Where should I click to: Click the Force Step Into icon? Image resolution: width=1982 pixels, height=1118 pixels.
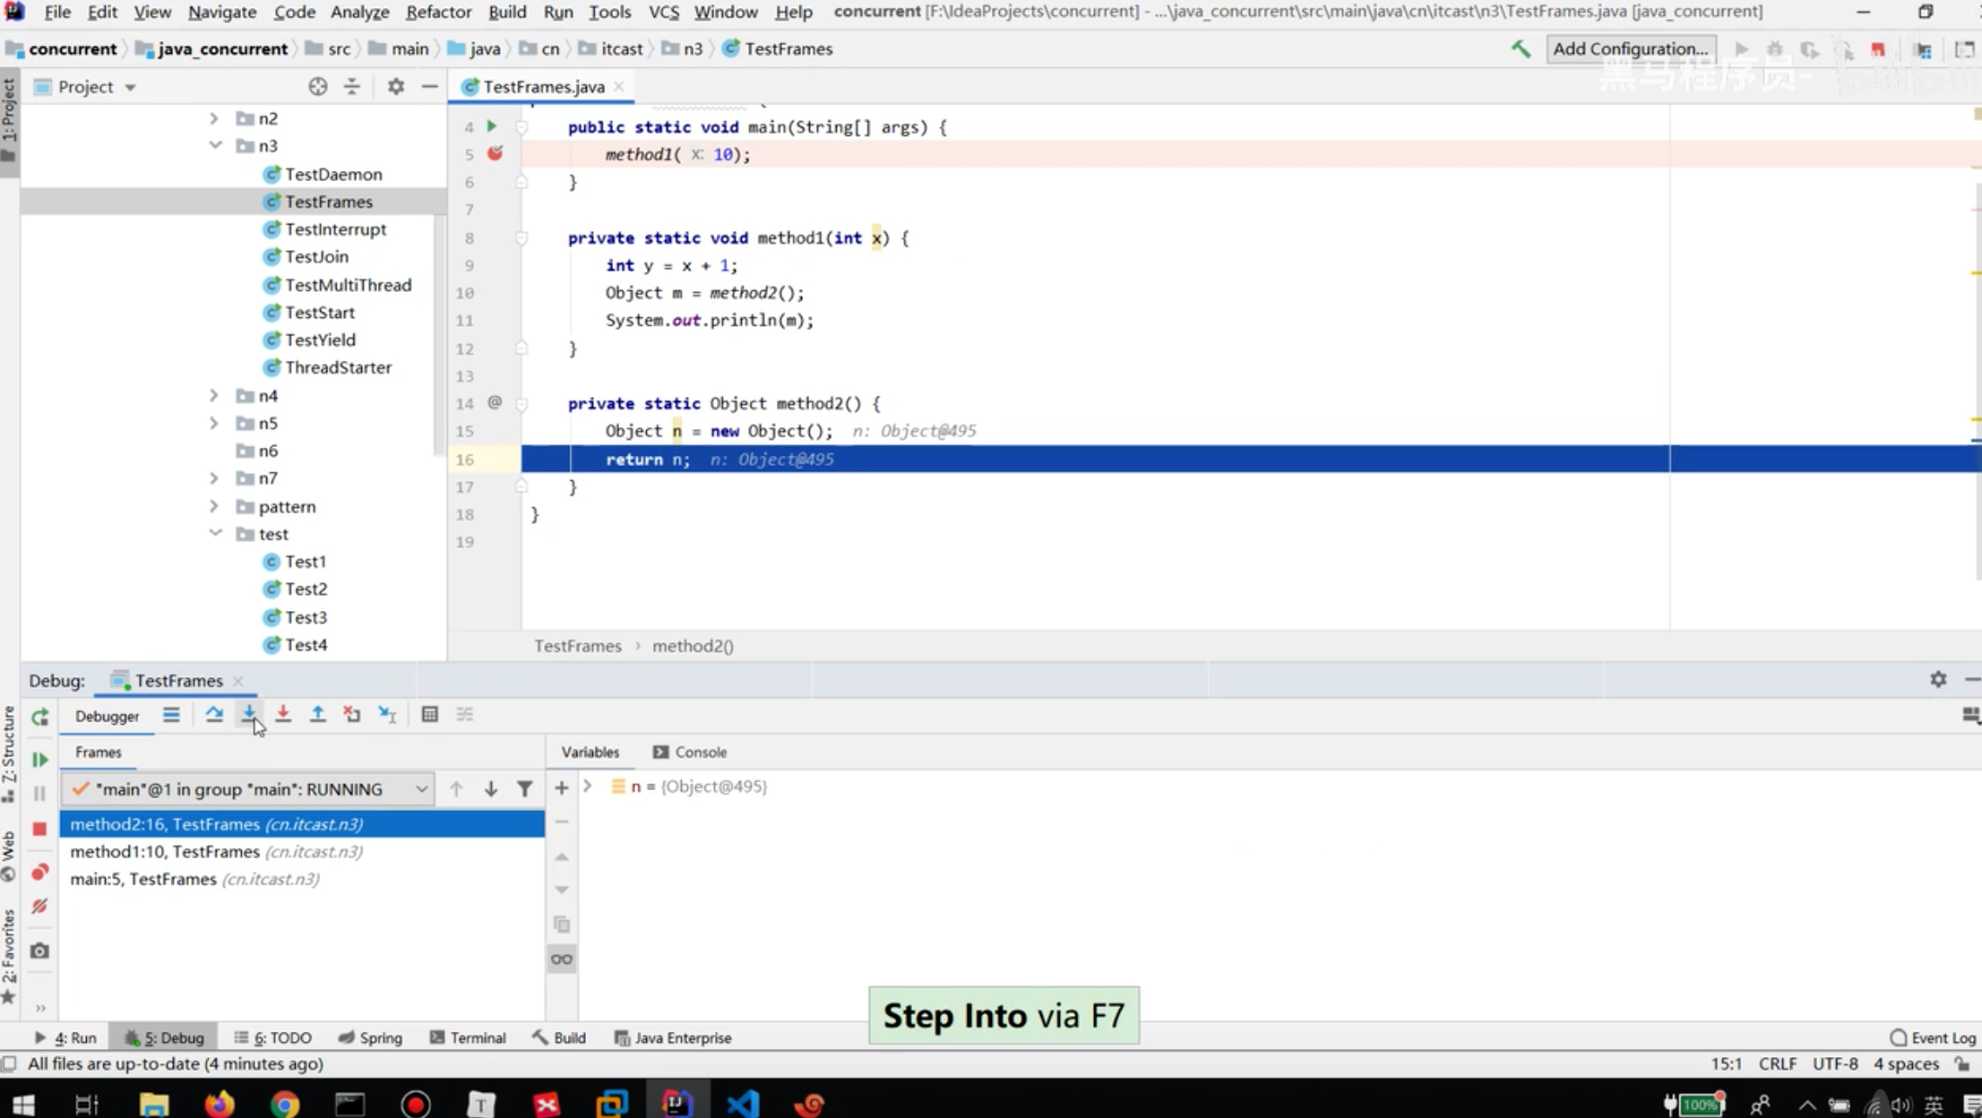click(x=283, y=714)
